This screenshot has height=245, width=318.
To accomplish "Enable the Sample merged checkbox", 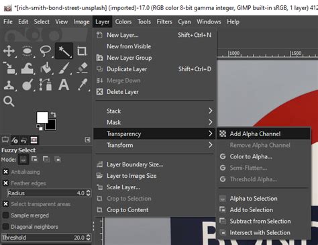I will 5,215.
